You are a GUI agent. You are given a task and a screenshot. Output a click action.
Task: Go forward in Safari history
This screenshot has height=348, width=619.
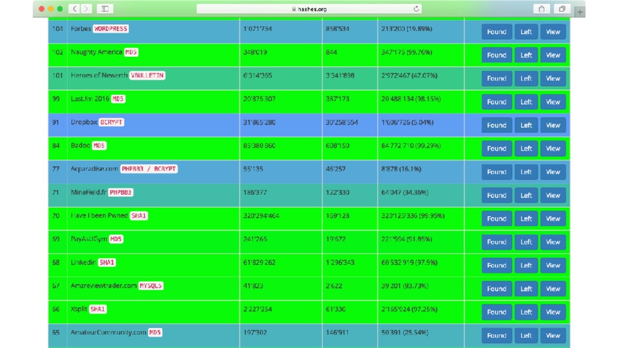[x=86, y=8]
